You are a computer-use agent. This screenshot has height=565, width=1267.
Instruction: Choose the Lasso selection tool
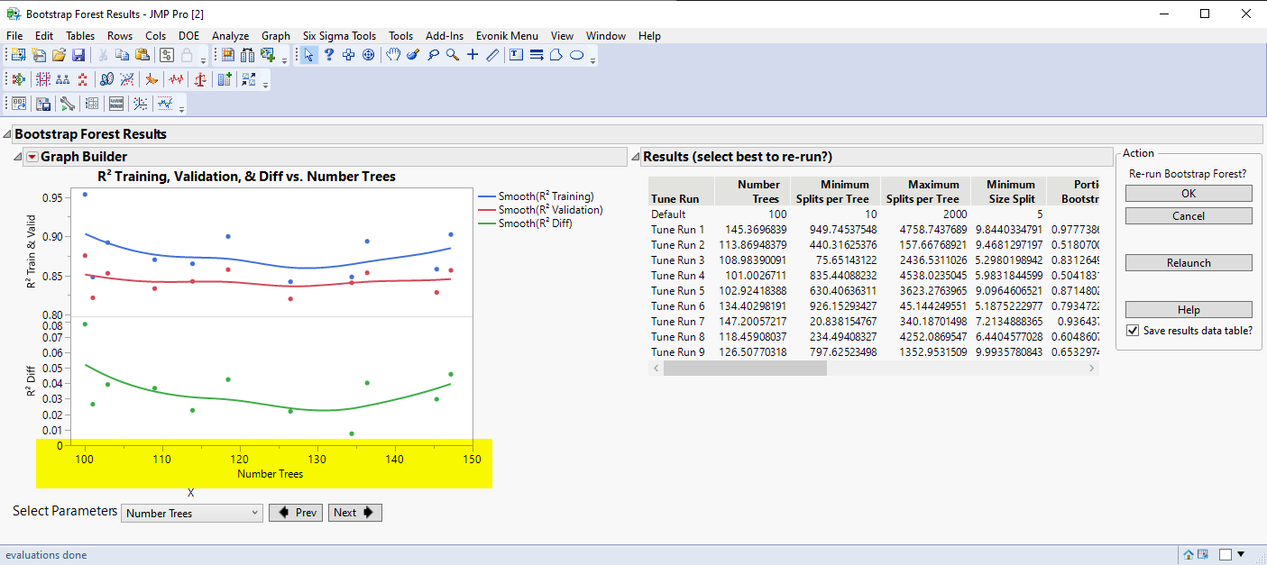[433, 55]
